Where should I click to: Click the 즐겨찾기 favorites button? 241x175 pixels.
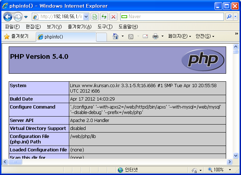point(17,36)
